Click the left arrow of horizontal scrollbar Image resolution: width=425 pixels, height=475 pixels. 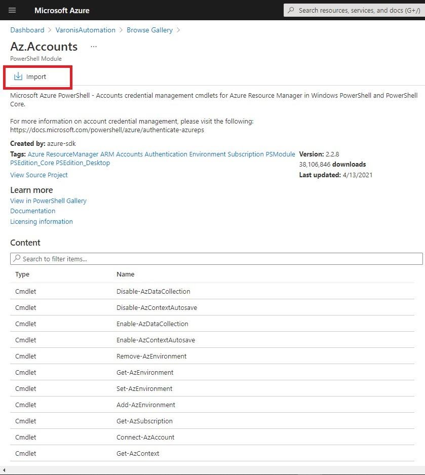pyautogui.click(x=4, y=470)
